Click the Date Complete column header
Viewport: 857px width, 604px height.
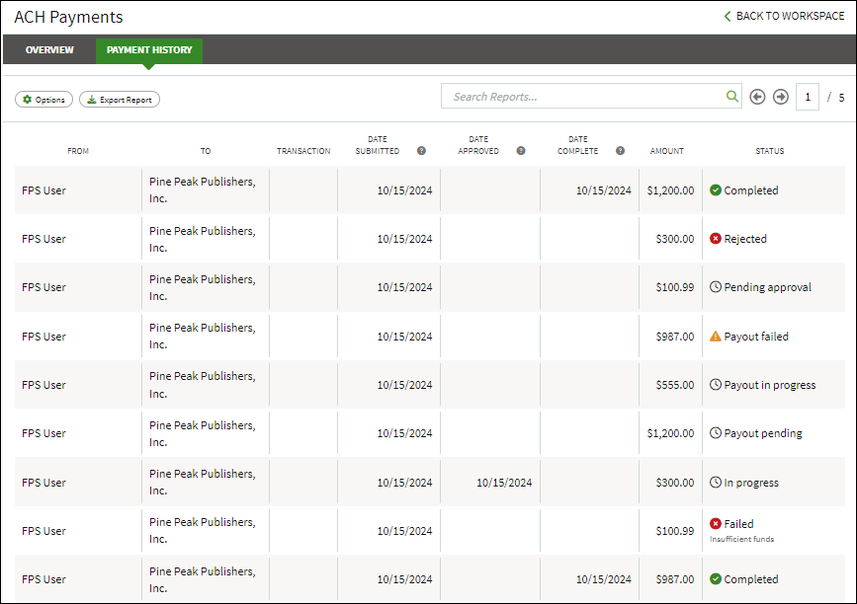point(577,145)
